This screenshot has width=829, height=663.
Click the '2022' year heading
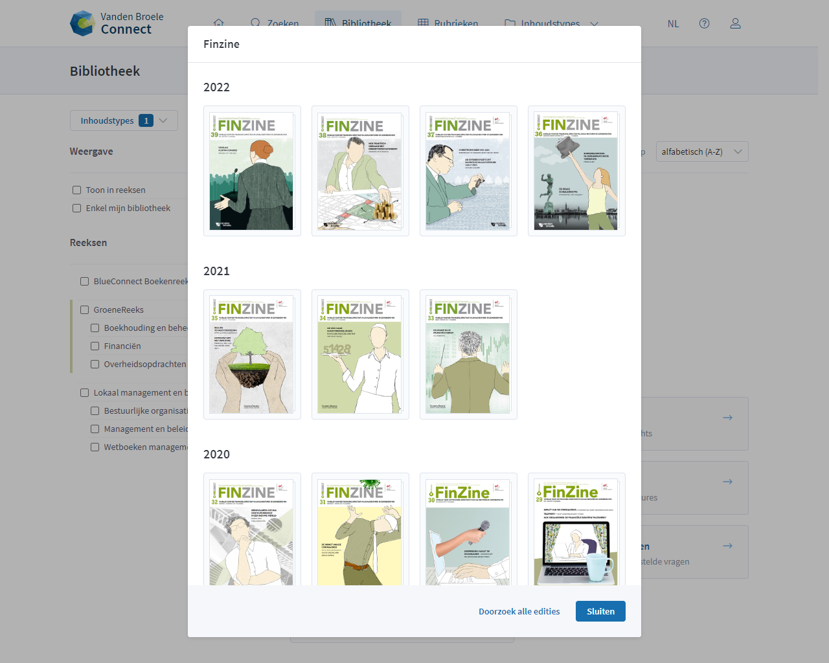point(216,87)
